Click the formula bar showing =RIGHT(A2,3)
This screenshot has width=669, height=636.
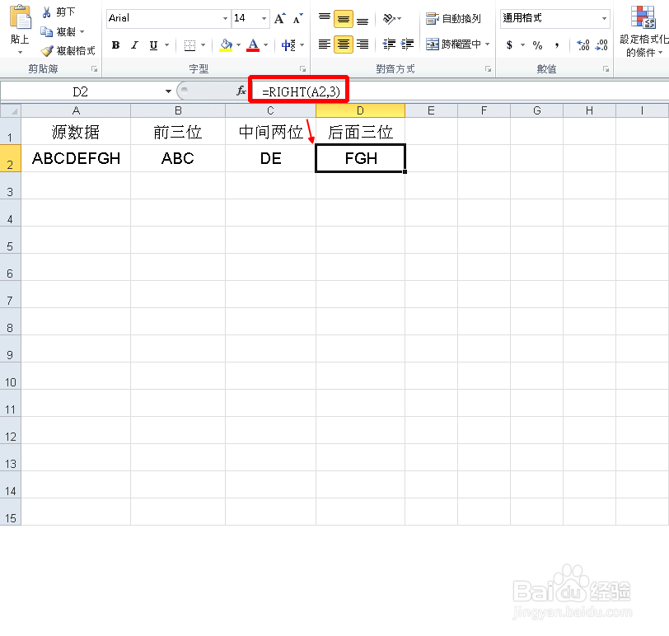[x=299, y=91]
